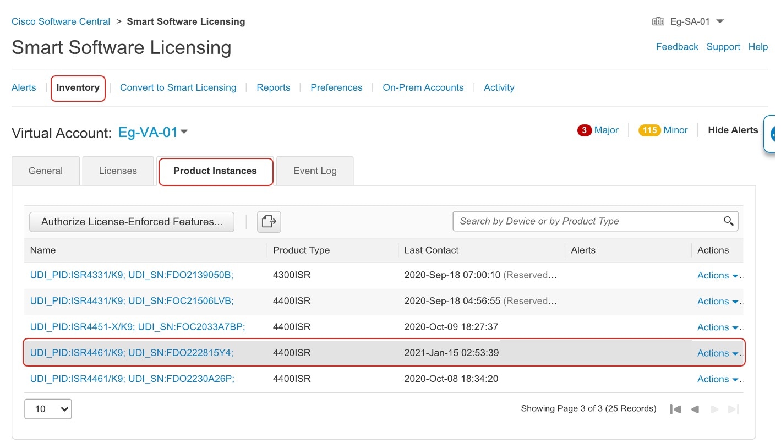
Task: Go to next page arrow
Action: 714,409
